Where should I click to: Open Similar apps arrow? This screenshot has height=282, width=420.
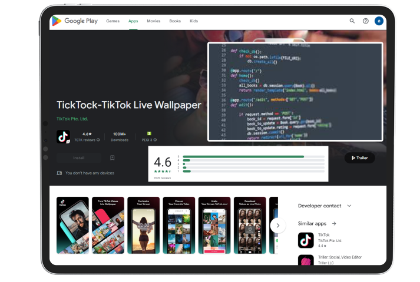334,223
